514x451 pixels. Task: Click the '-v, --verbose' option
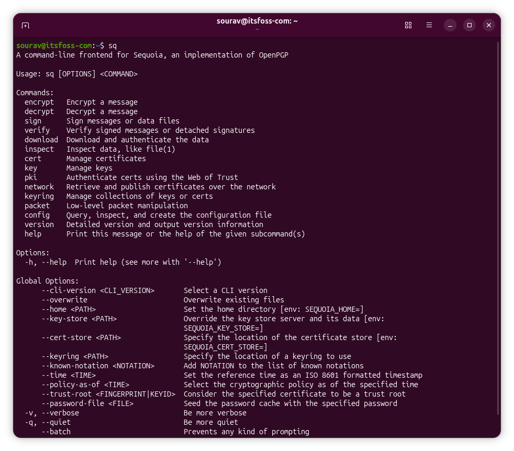(52, 413)
